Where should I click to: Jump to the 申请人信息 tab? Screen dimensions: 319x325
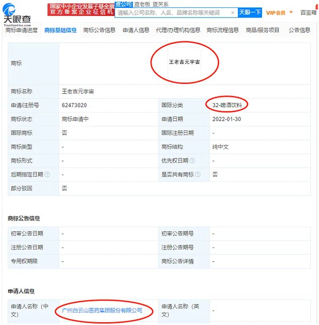[136, 30]
